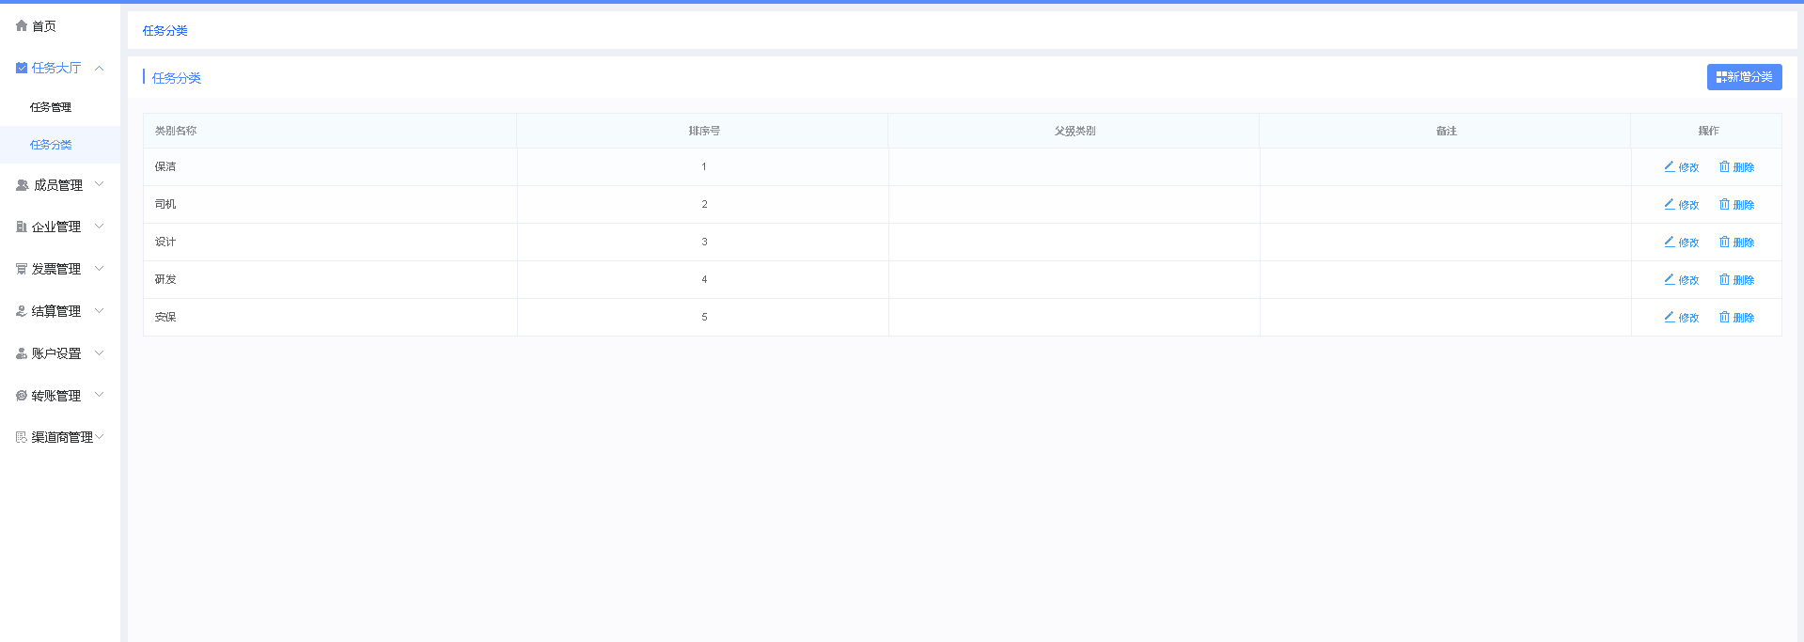1804x642 pixels.
Task: Click the 转账管理 transfer icon in sidebar
Action: click(x=22, y=396)
